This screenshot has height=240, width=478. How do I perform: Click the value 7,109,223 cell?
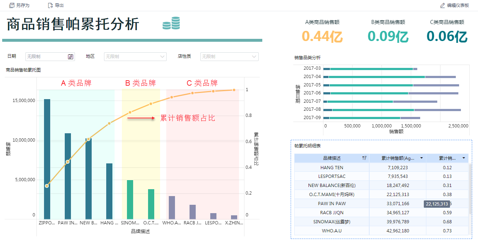(x=397, y=167)
